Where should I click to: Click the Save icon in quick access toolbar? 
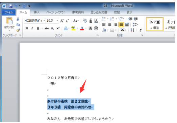[x=11, y=6]
